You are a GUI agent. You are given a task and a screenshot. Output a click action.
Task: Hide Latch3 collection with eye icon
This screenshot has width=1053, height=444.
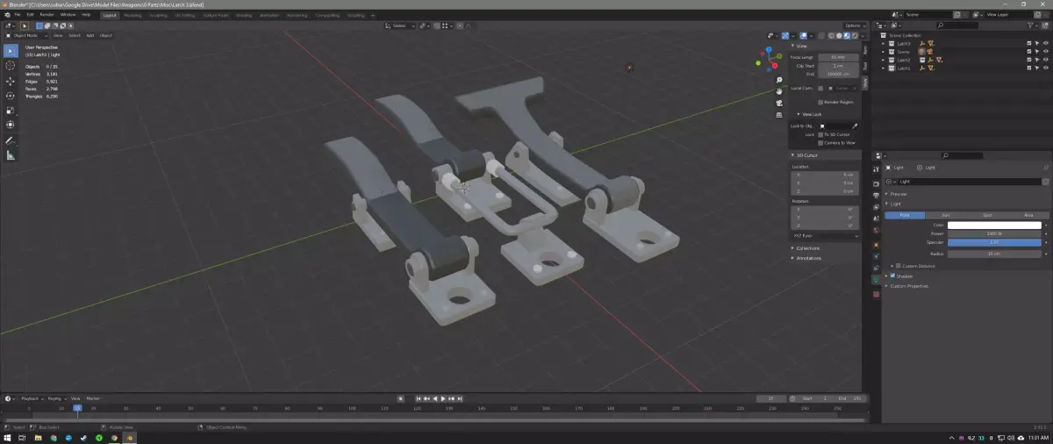coord(1045,43)
